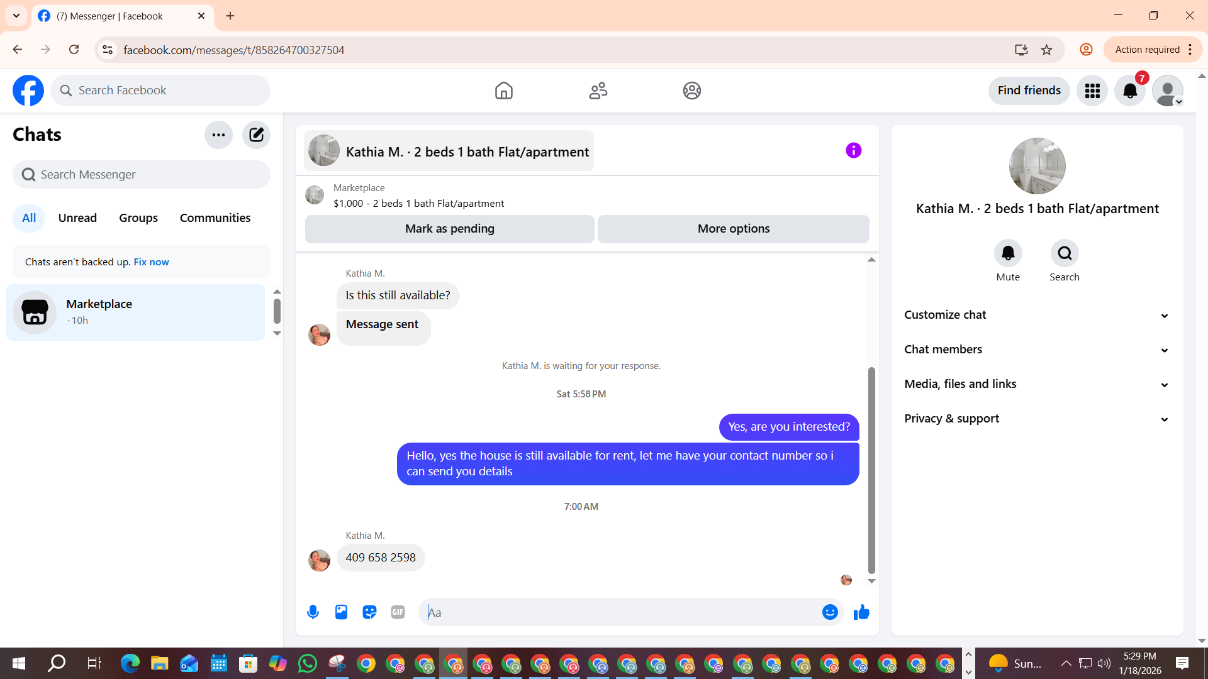Open the GIF picker
The height and width of the screenshot is (679, 1208).
point(398,612)
